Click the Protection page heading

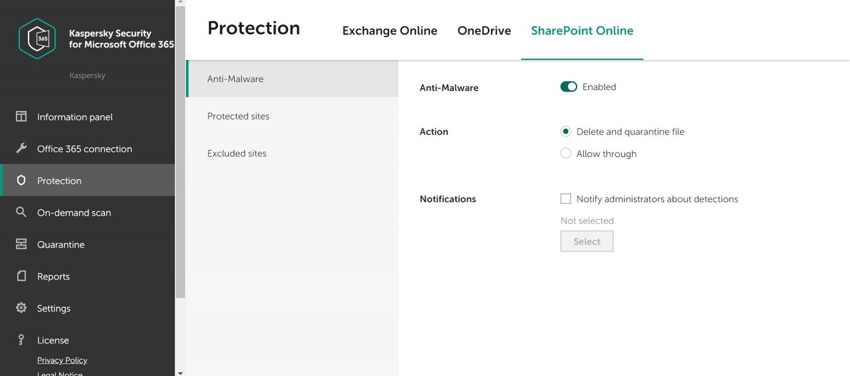[x=254, y=29]
